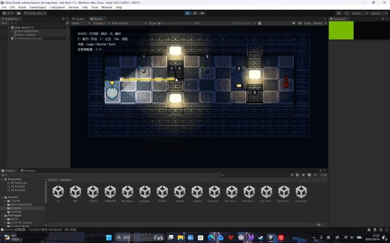Select the Game tab
Screen dimensions: 390x243
[96, 19]
